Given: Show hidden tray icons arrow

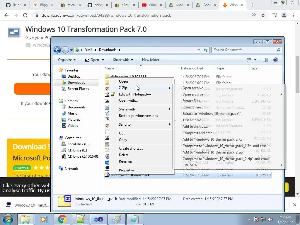Looking at the screenshot, I should coord(249,219).
